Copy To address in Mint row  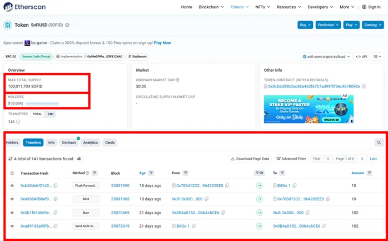[328, 199]
